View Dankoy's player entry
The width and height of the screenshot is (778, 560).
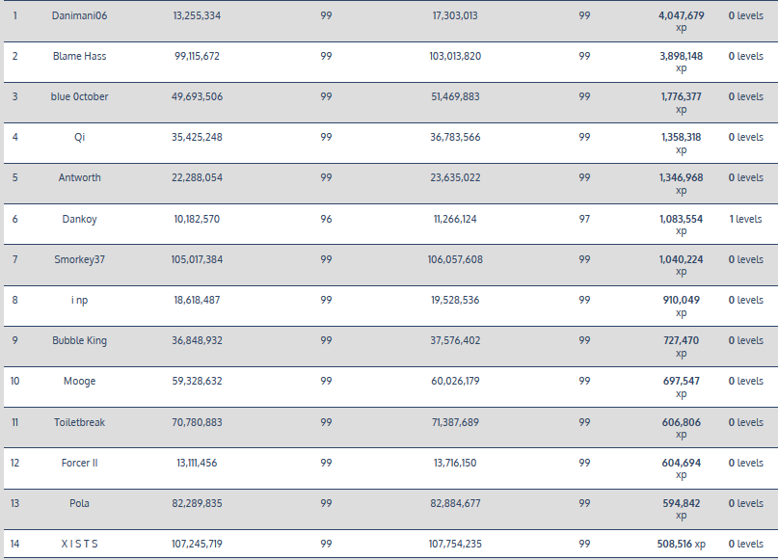point(80,219)
